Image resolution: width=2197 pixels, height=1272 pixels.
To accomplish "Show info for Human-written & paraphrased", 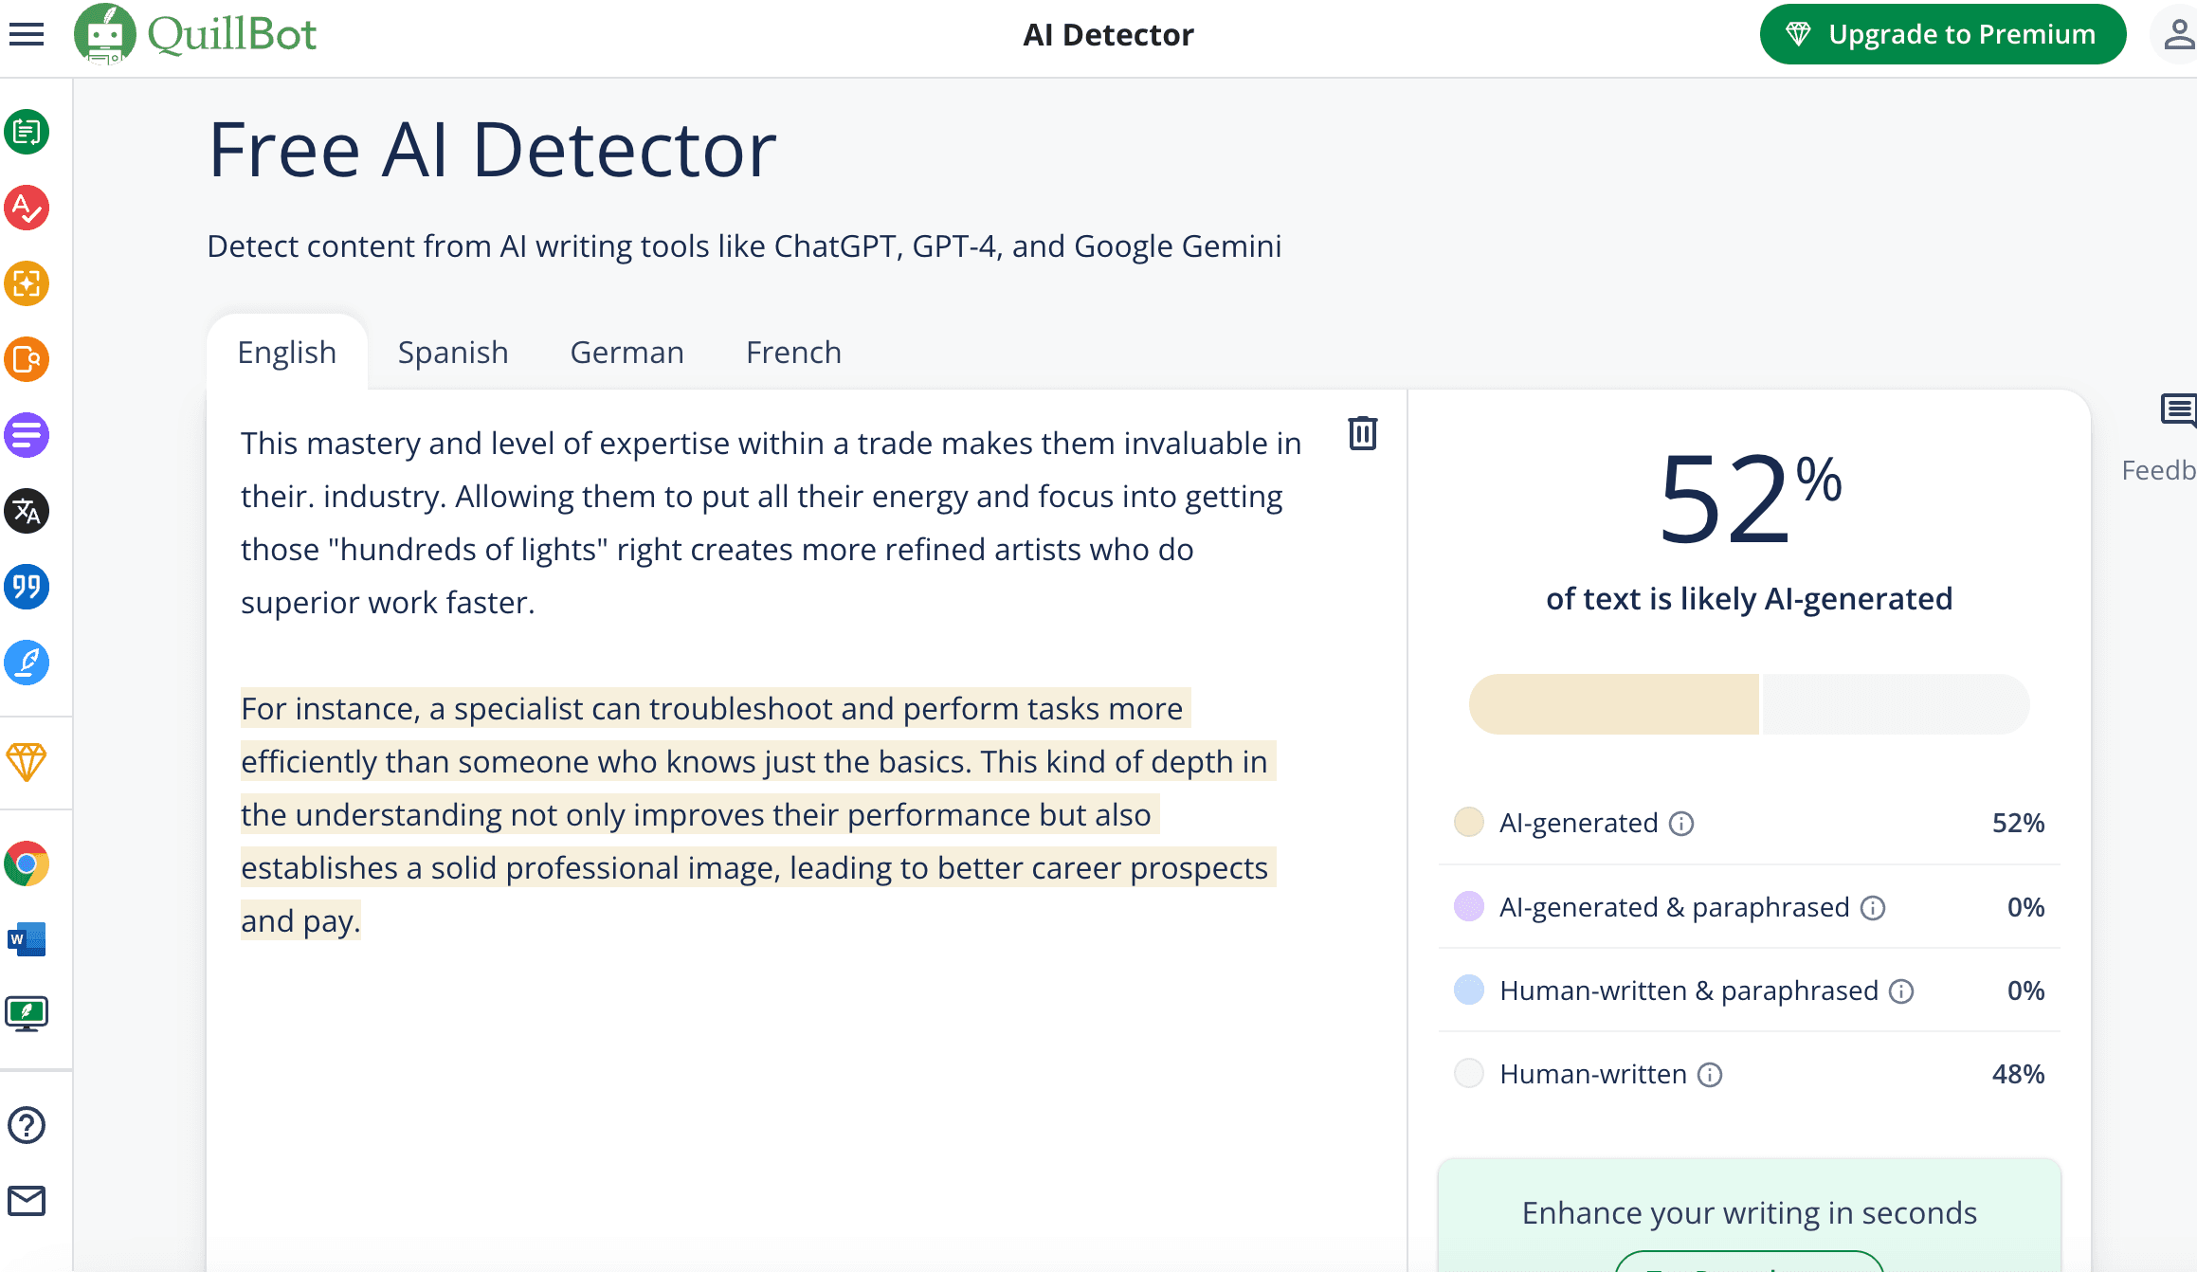I will pyautogui.click(x=1901, y=991).
